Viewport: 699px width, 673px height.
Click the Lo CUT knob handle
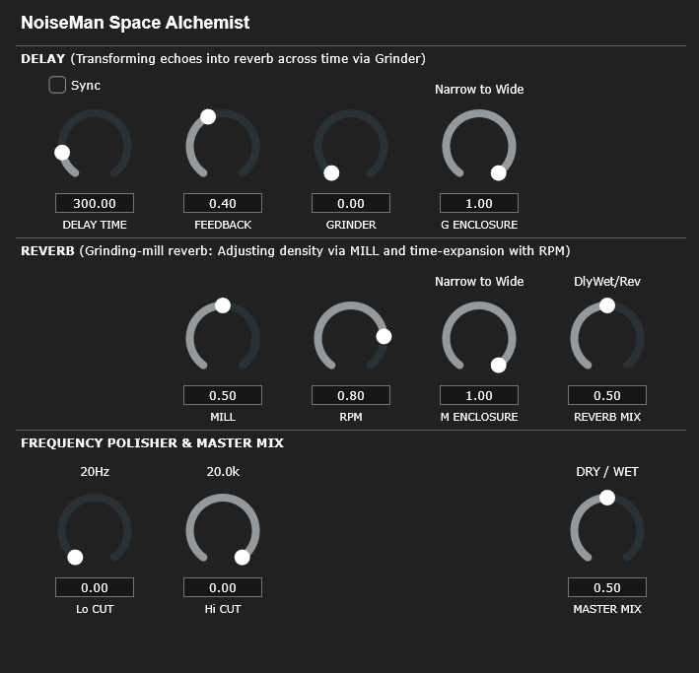(75, 557)
